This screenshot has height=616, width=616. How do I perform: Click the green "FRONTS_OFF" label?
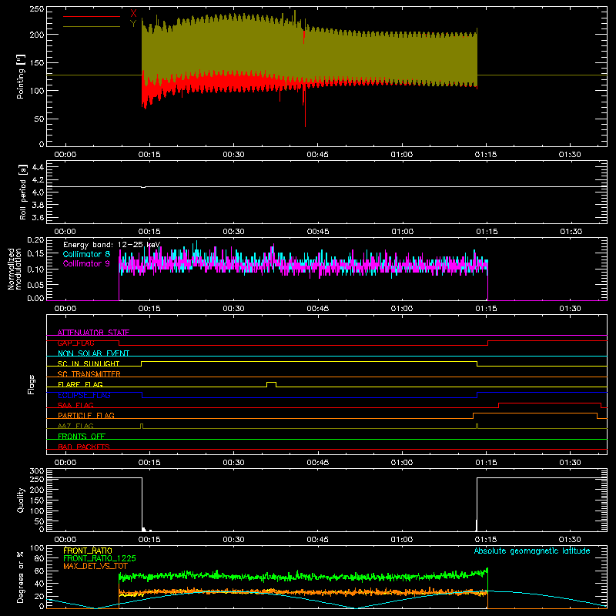82,436
